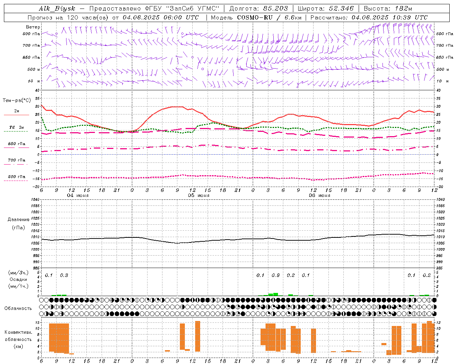Click the 'Конвективн.' convective cloud label
Viewport: 455px width, 364px height.
coord(18,332)
